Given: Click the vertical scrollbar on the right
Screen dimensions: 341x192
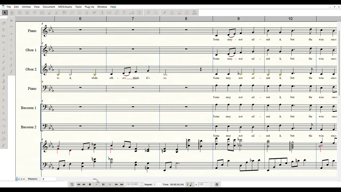Looking at the screenshot, I should pyautogui.click(x=339, y=63).
